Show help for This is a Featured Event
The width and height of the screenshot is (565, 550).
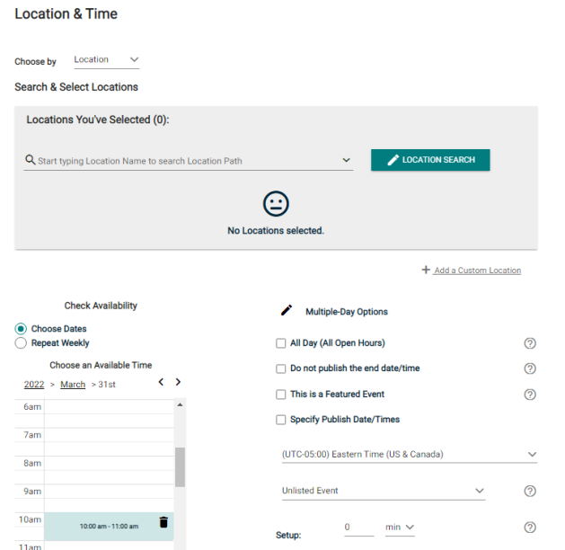530,395
